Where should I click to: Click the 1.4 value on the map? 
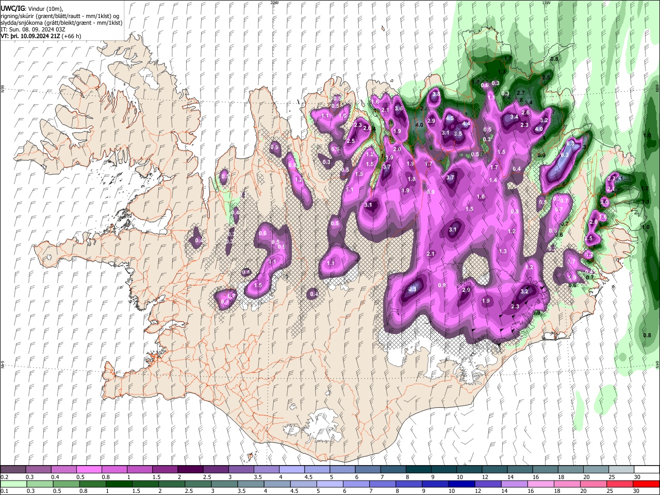coord(493,180)
